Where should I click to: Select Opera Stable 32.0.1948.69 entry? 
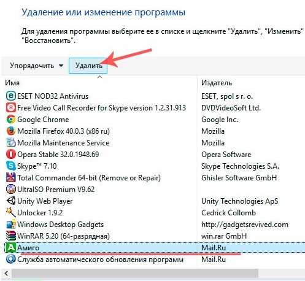(x=58, y=155)
